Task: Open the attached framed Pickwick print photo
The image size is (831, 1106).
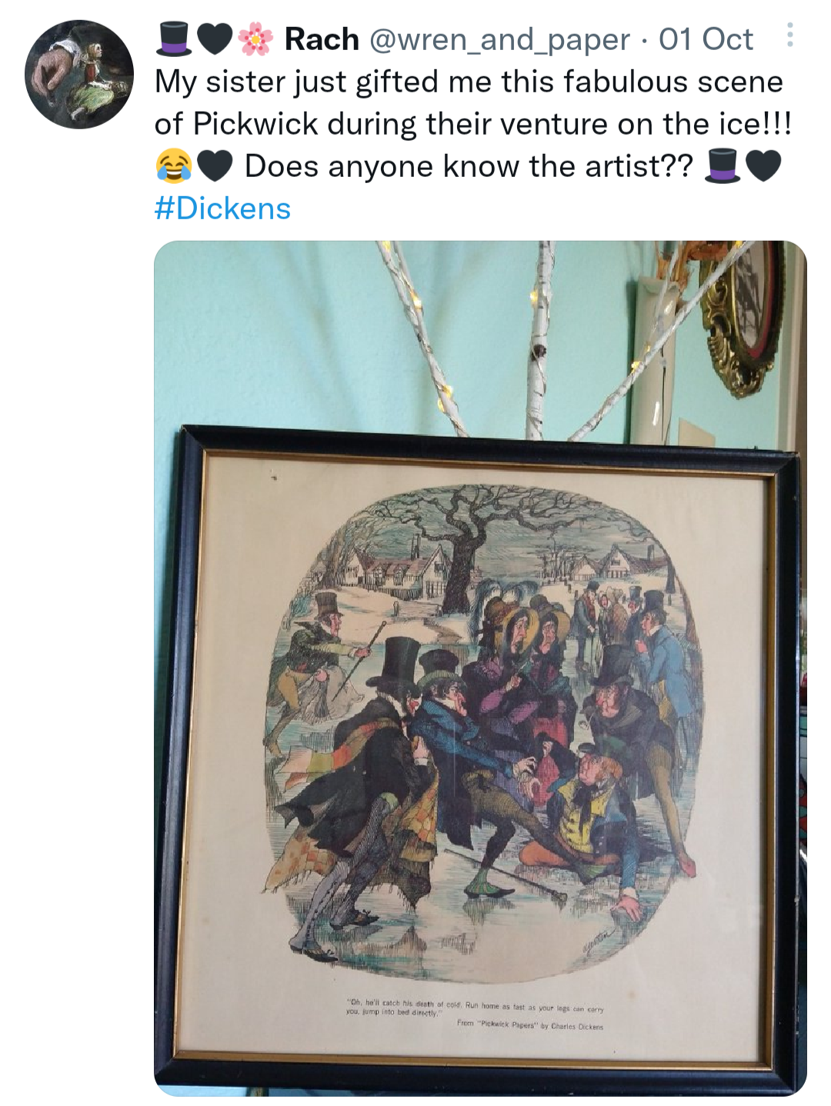Action: point(480,668)
